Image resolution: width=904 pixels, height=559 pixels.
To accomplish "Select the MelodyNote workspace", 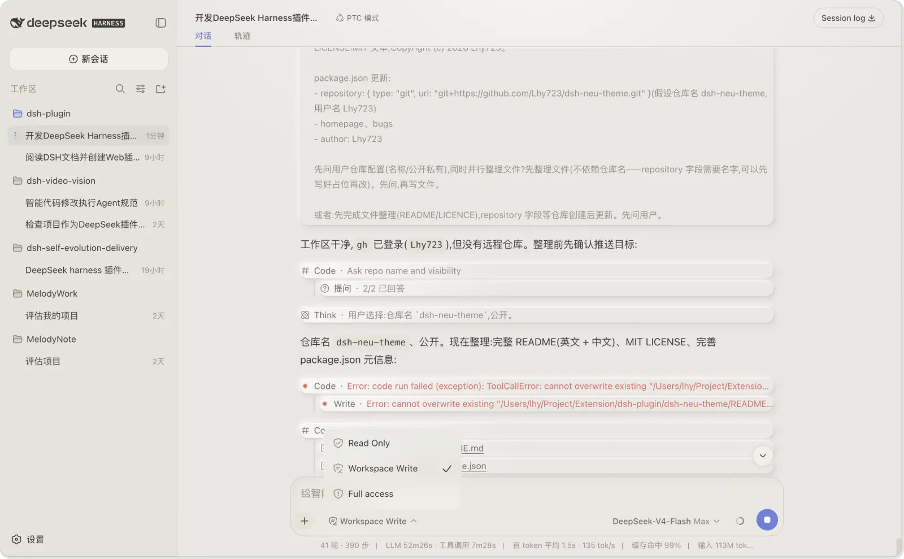I will (x=89, y=339).
